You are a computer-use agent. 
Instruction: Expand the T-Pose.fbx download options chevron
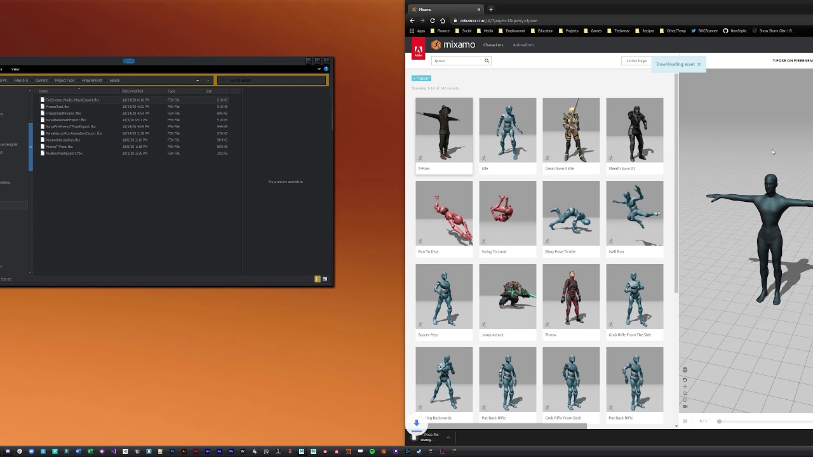tap(448, 437)
